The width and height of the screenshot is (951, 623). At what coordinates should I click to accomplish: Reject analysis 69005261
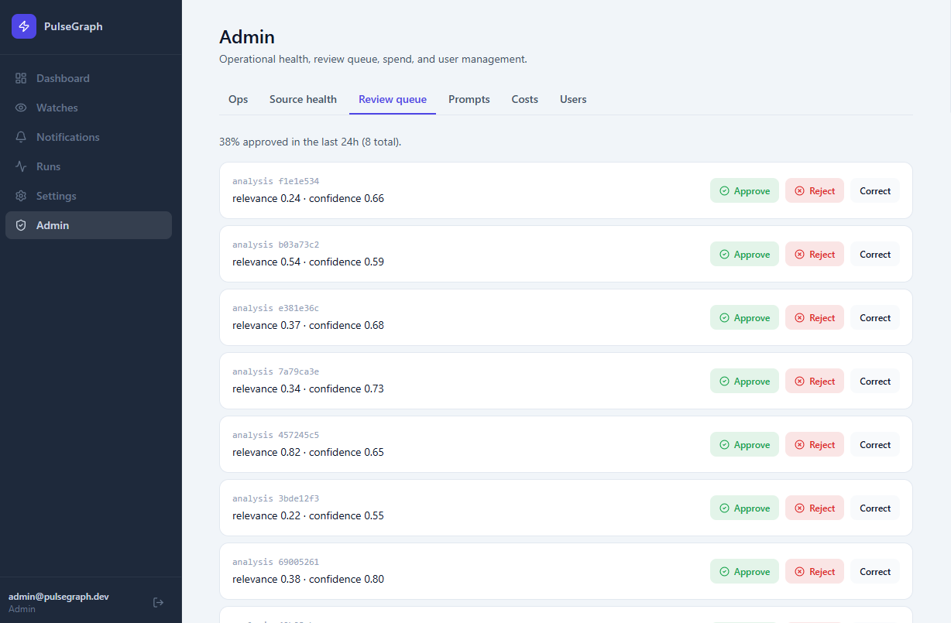[x=815, y=571]
